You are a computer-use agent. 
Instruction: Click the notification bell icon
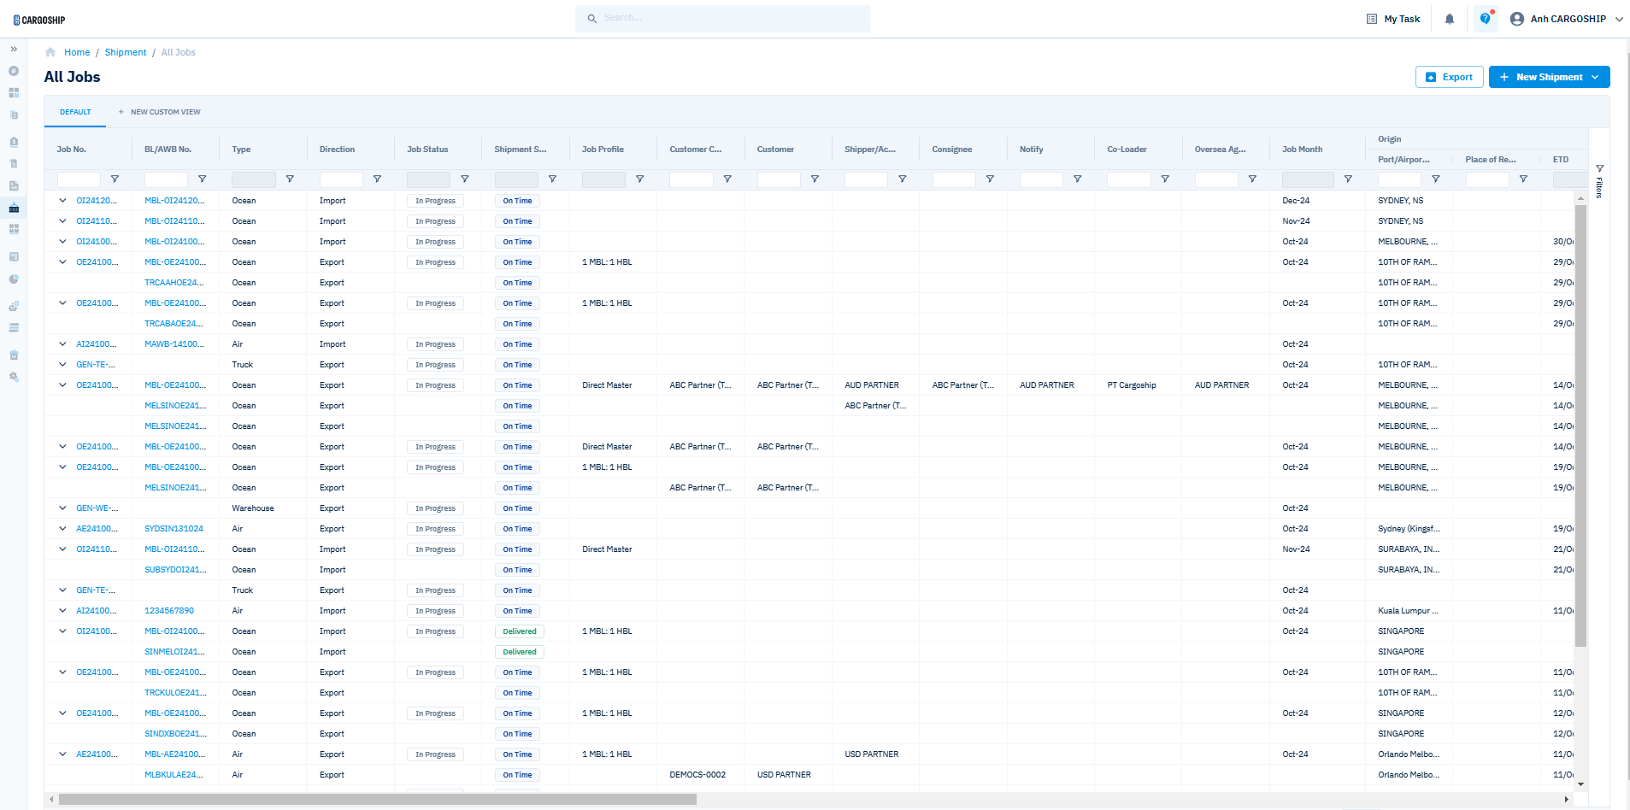[1450, 19]
